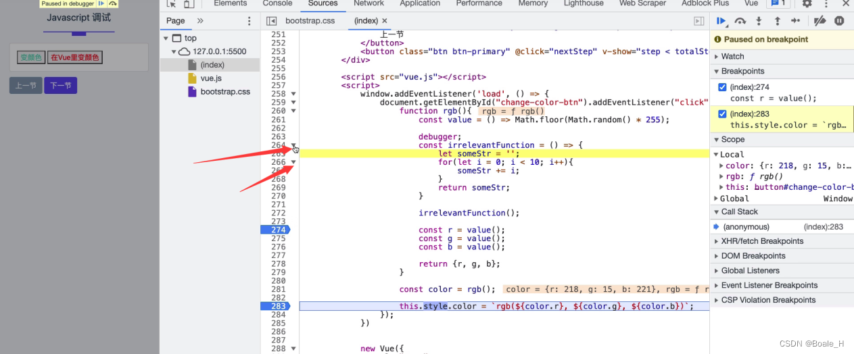
Task: Expand Event Listener Breakpoints section
Action: 782,285
